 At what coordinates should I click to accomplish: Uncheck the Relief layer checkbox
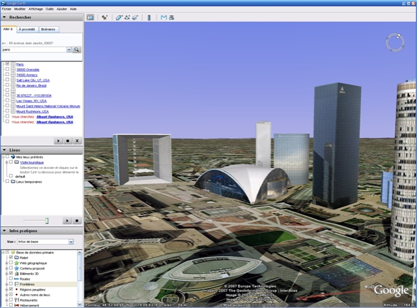coord(11,257)
